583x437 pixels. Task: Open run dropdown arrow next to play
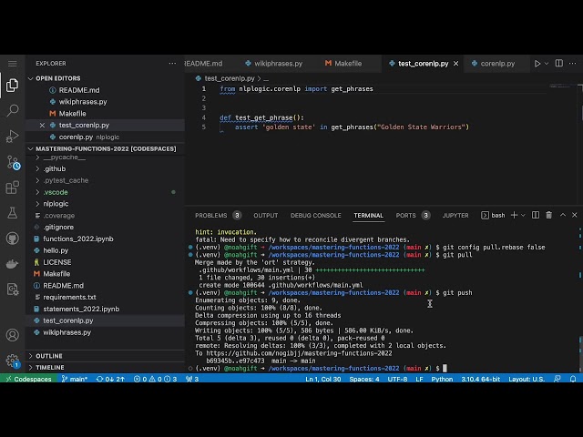point(547,64)
